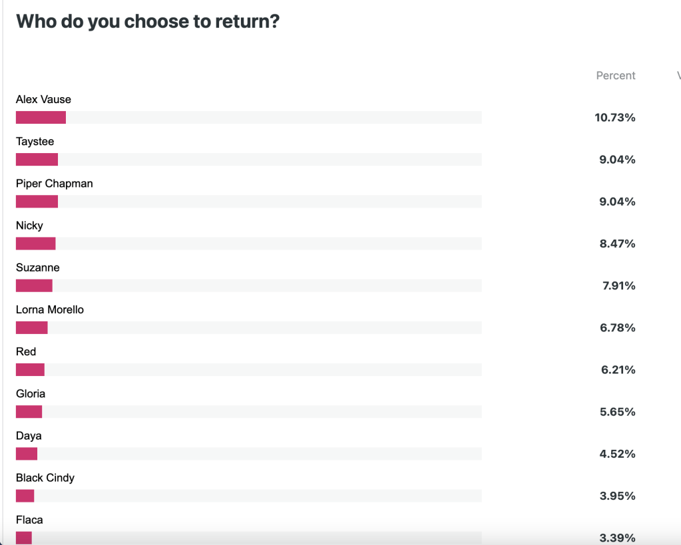The image size is (681, 545).
Task: Click the 3.95% value for Black Cindy
Action: pyautogui.click(x=618, y=496)
